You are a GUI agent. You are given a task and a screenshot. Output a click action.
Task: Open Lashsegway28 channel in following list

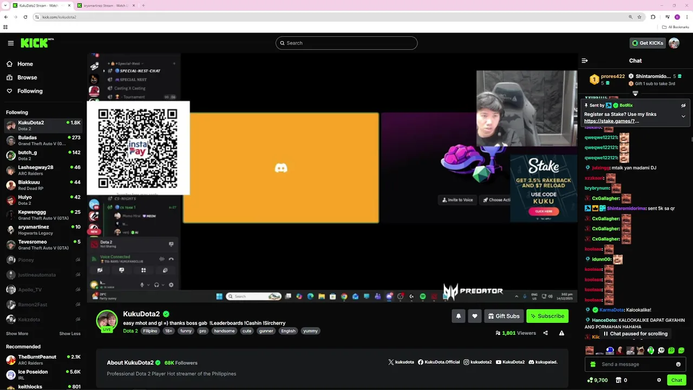point(43,170)
